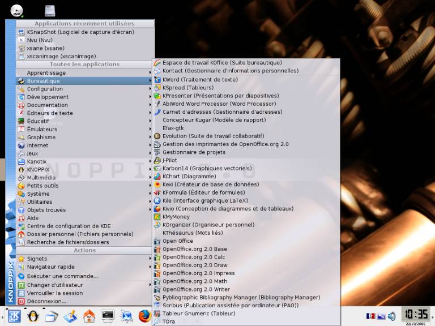Select Concepteur Kugar entry
435x326 pixels.
(x=246, y=120)
